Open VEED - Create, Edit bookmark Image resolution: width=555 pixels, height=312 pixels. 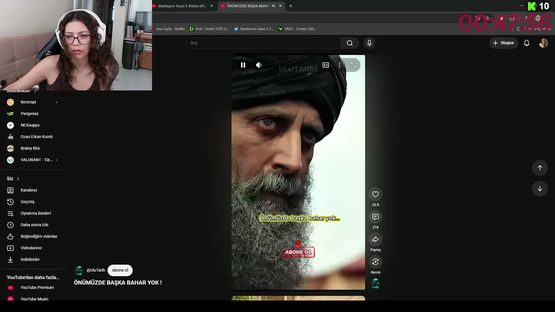click(x=297, y=29)
